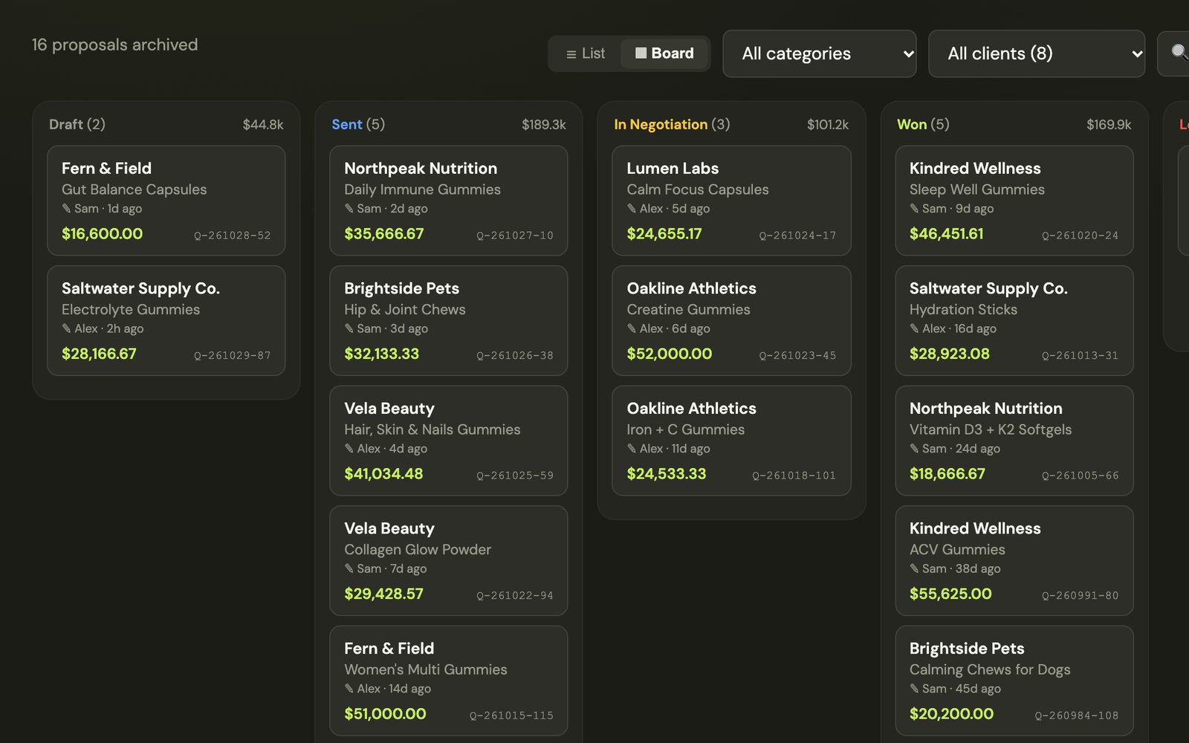Click the In Negotiation column header
Image resolution: width=1189 pixels, height=743 pixels.
[x=672, y=125]
